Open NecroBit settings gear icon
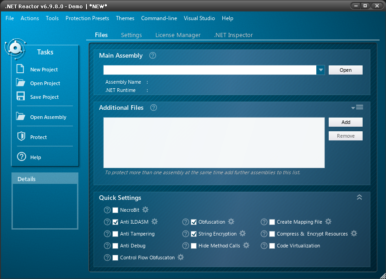Image resolution: width=386 pixels, height=279 pixels. tap(145, 210)
